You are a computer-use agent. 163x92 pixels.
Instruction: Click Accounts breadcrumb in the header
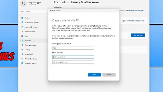click(60, 2)
